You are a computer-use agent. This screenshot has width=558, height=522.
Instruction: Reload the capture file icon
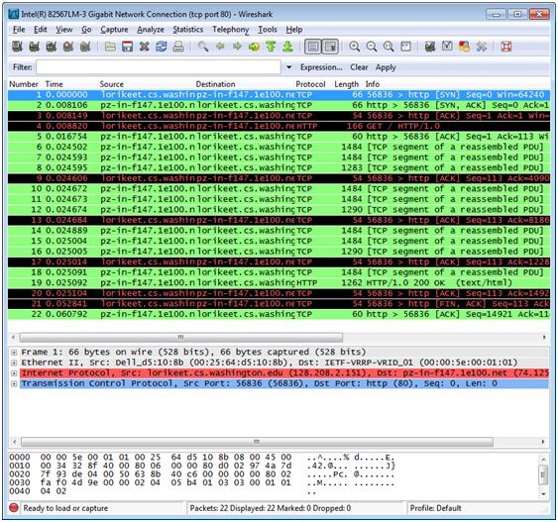click(x=162, y=47)
